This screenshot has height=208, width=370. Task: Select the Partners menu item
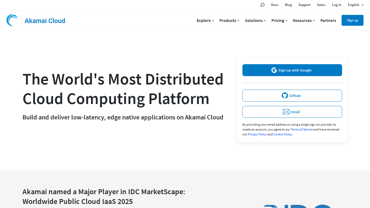[328, 20]
